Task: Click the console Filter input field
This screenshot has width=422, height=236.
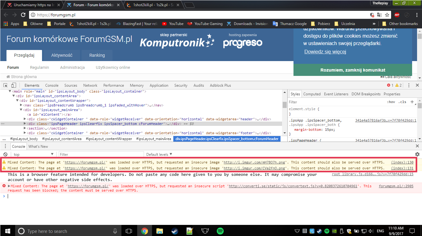Action: 101,154
